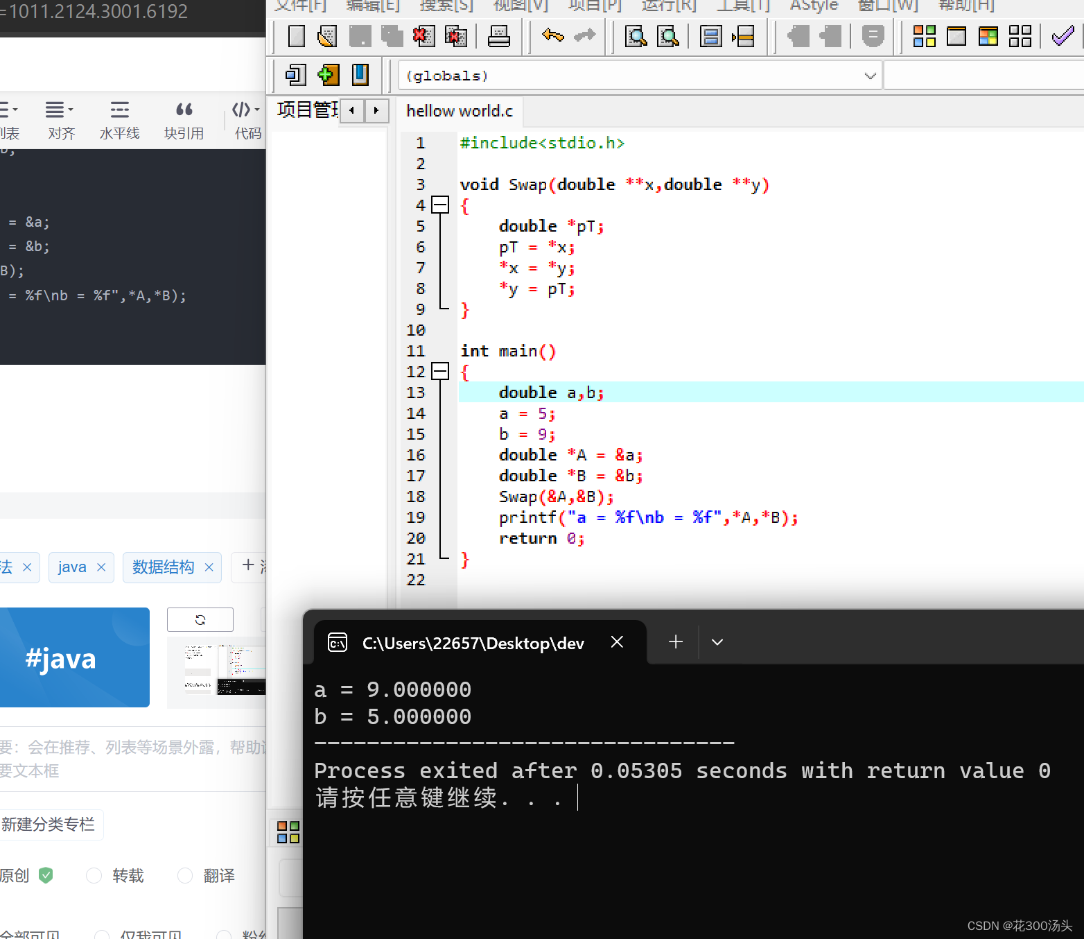Insert a 水平线 horizontal rule in blog editor
This screenshot has height=939, width=1084.
click(x=119, y=119)
